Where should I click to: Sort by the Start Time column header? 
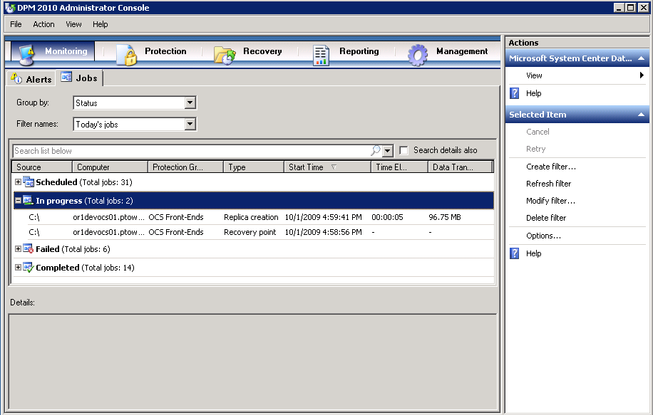tap(327, 167)
